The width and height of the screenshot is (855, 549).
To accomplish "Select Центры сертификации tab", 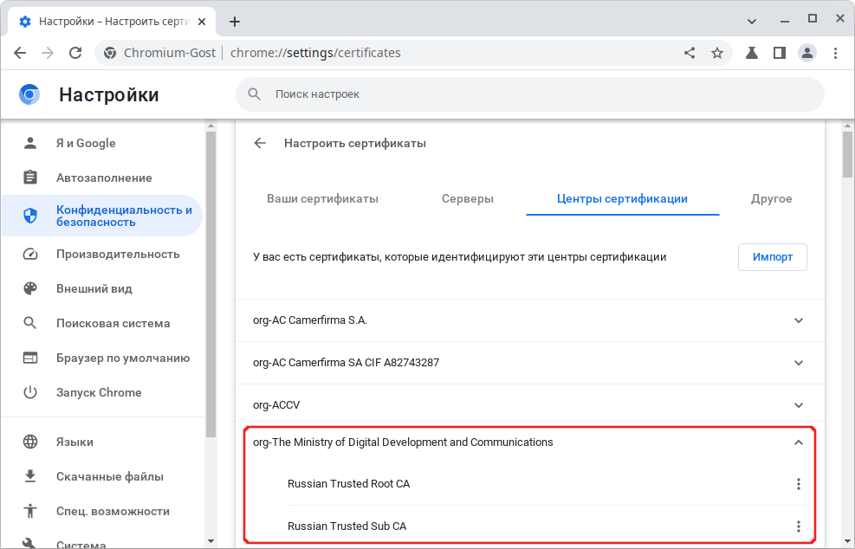I will click(x=622, y=199).
